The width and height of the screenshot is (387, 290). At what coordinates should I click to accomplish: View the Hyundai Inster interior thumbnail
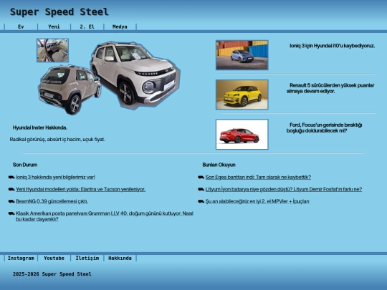coord(52,50)
